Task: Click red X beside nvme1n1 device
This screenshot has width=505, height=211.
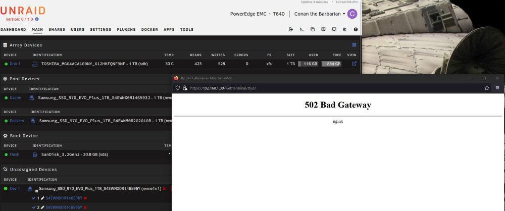Action: [164, 189]
